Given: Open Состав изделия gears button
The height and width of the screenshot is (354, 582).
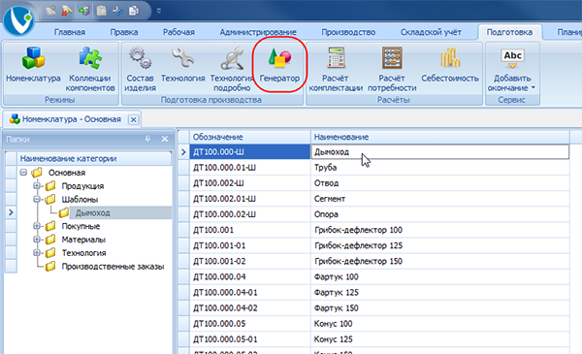Looking at the screenshot, I should [140, 68].
